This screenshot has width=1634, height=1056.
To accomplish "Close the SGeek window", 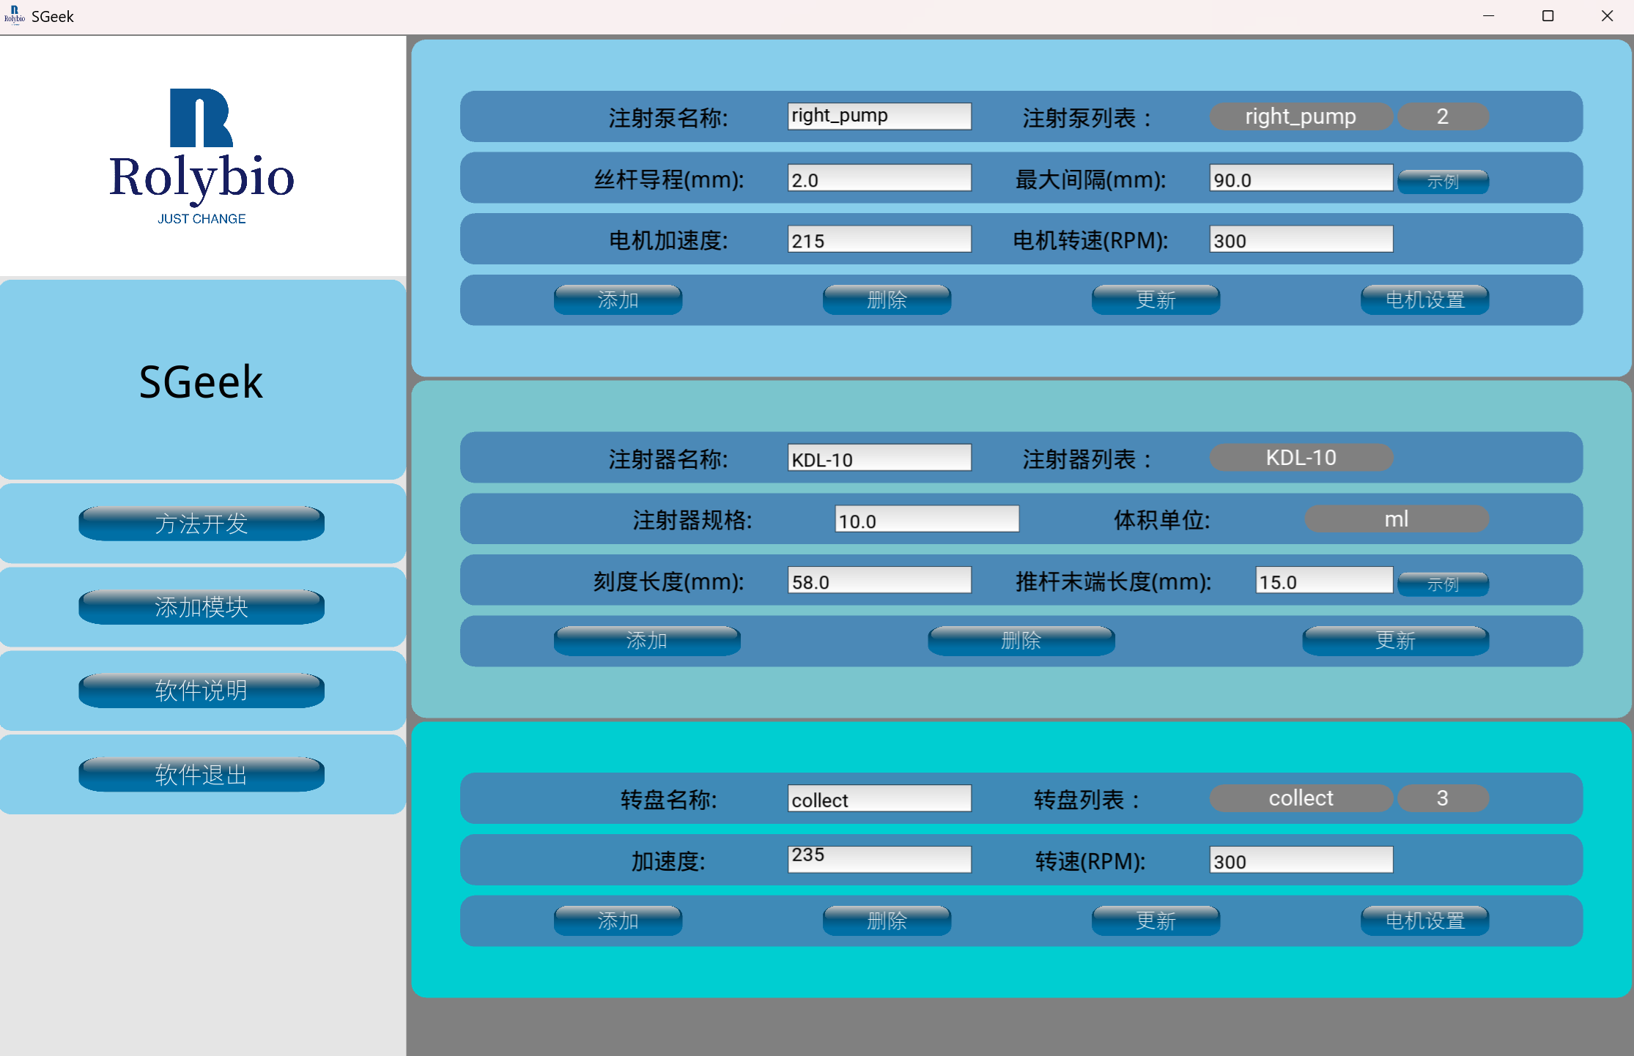I will pyautogui.click(x=1607, y=16).
